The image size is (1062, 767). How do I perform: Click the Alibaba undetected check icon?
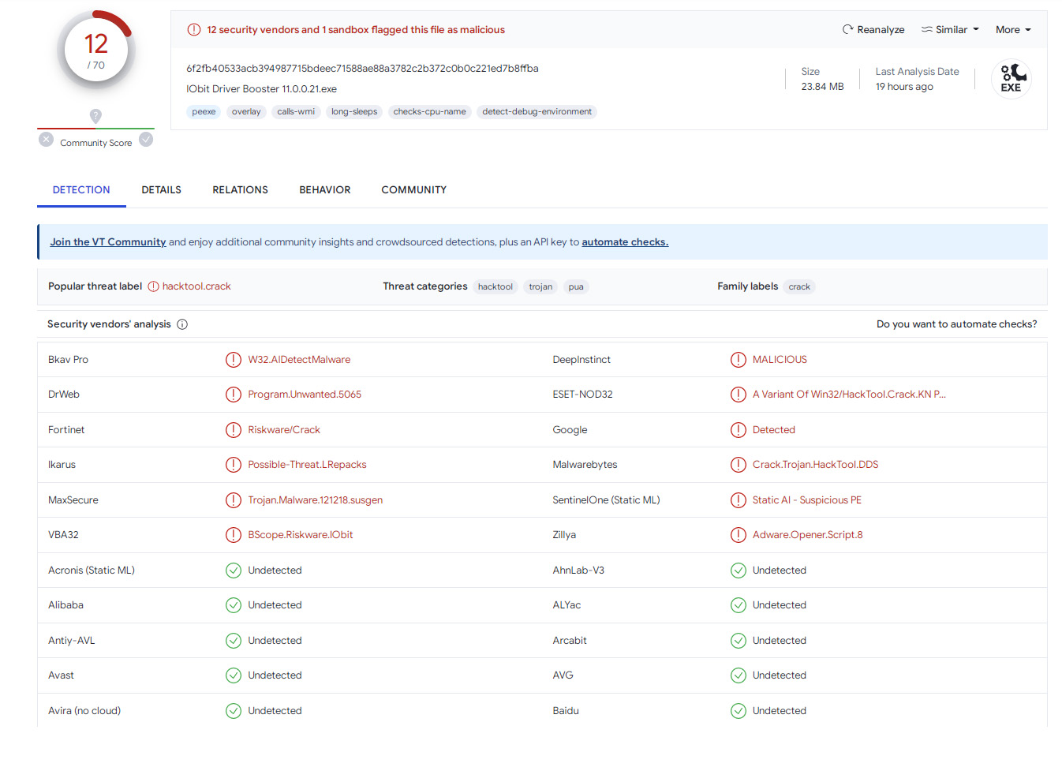click(x=234, y=605)
